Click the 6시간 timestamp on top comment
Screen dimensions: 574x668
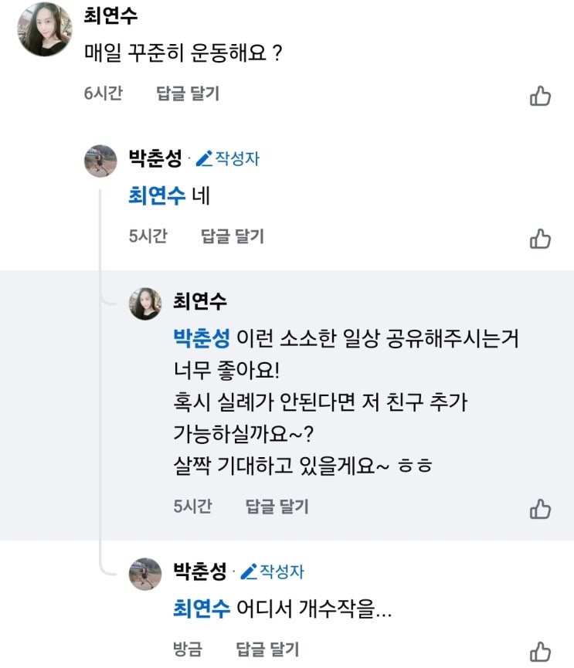tap(103, 94)
